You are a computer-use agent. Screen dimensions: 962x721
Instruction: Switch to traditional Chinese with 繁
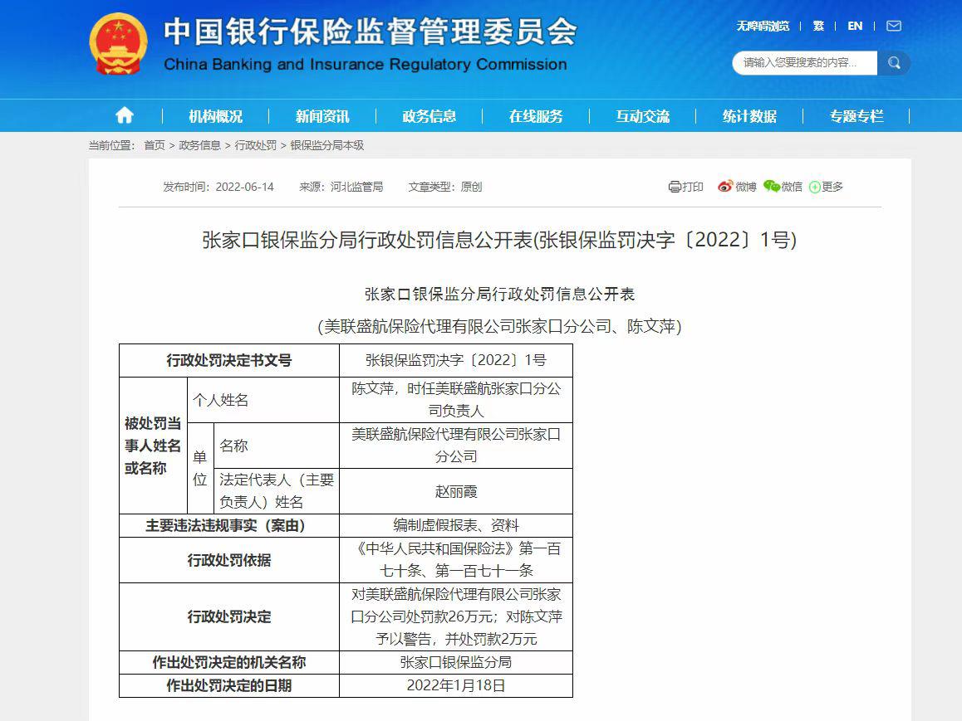coord(818,26)
